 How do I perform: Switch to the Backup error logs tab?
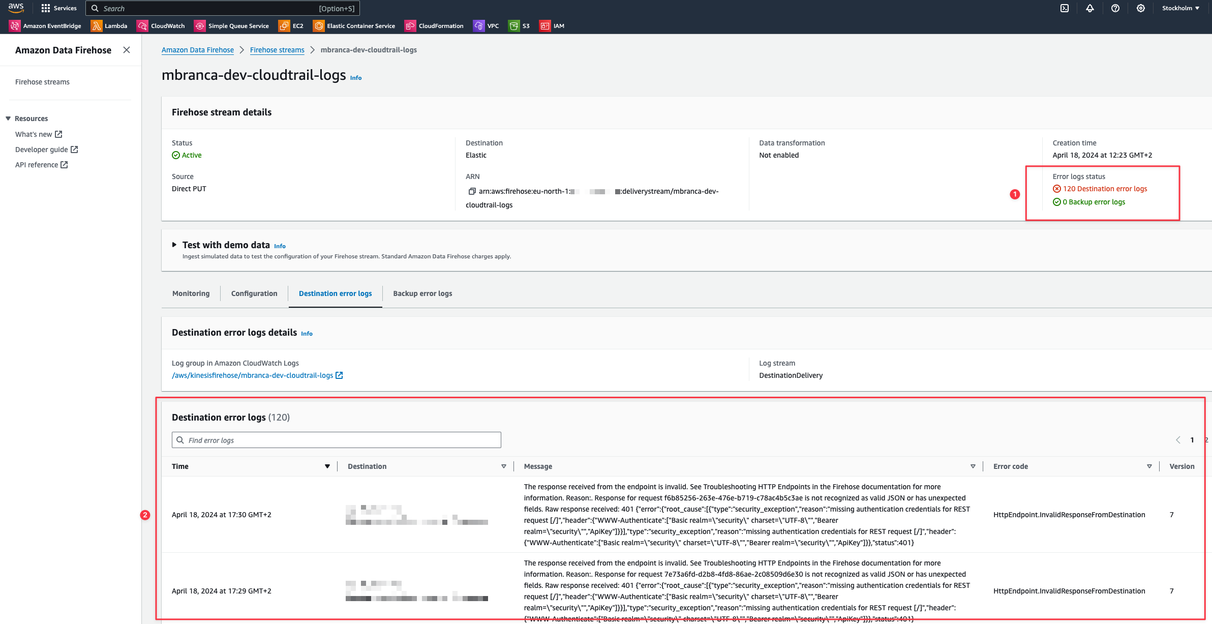pos(422,293)
